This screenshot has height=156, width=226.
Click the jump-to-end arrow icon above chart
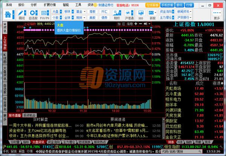pos(145,24)
